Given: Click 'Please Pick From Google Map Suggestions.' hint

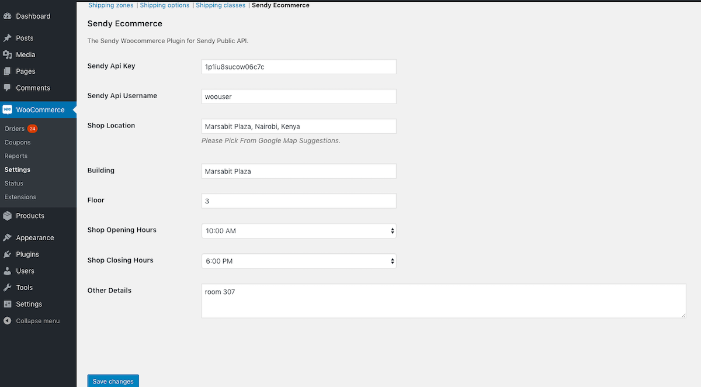Looking at the screenshot, I should (271, 141).
